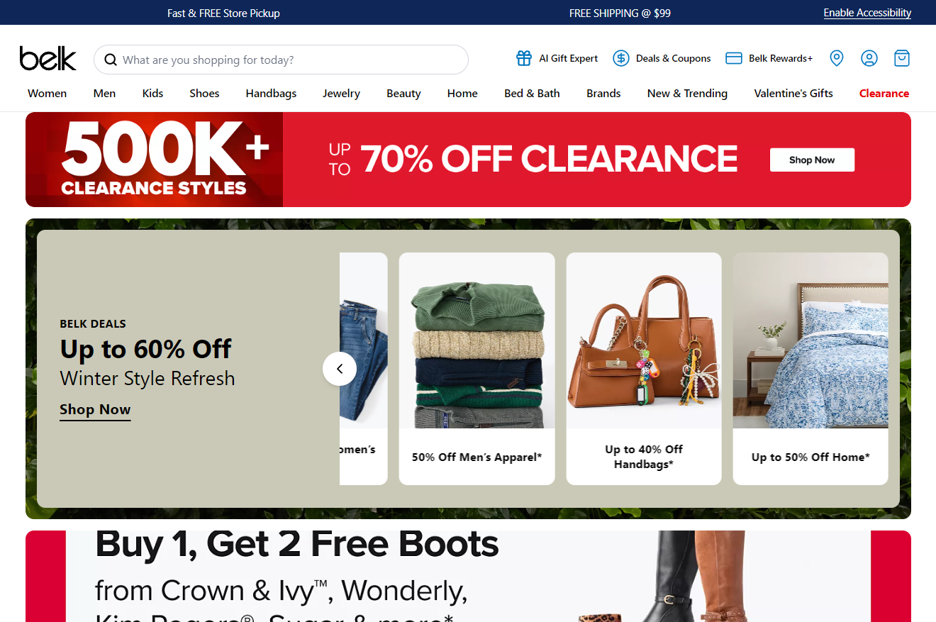Focus the shopping search field

pos(281,60)
